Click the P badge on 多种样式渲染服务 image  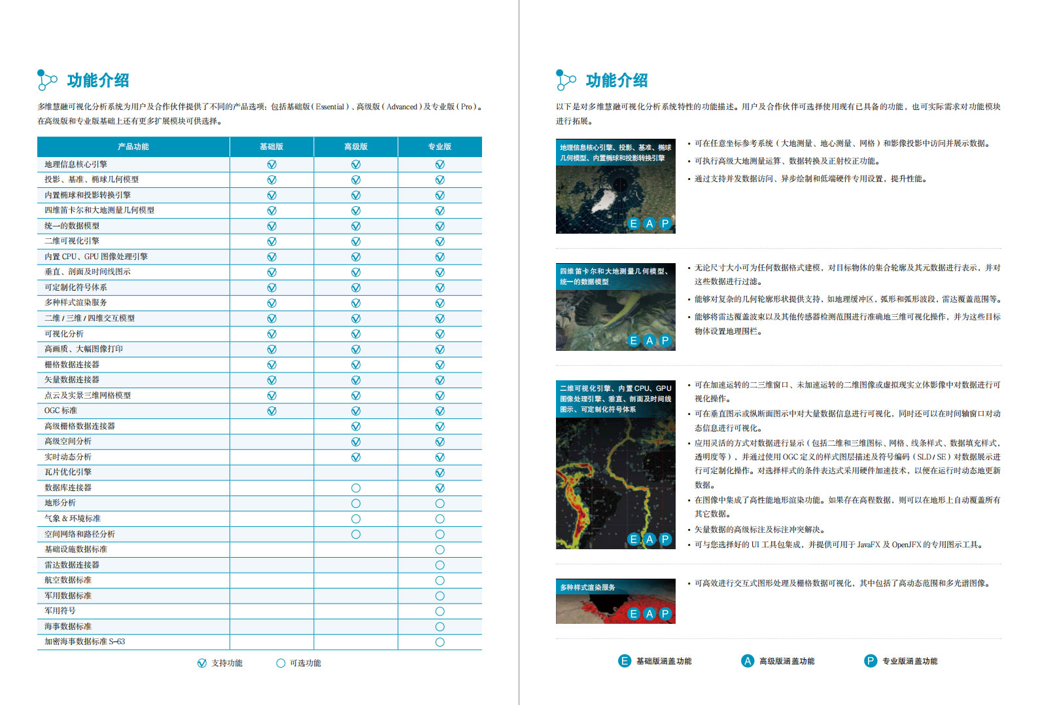click(x=665, y=613)
